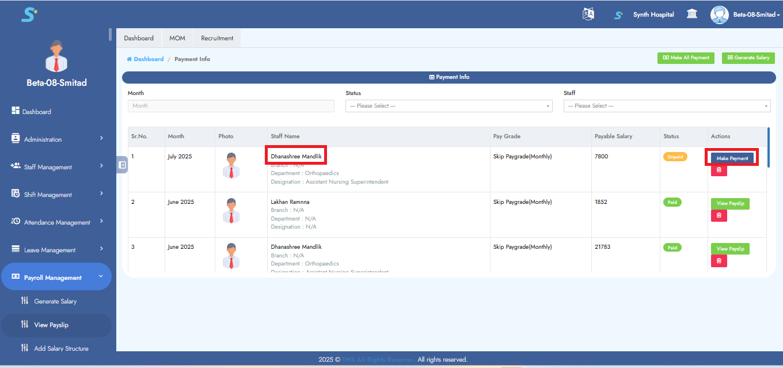Expand the Attendance Management menu

point(56,222)
